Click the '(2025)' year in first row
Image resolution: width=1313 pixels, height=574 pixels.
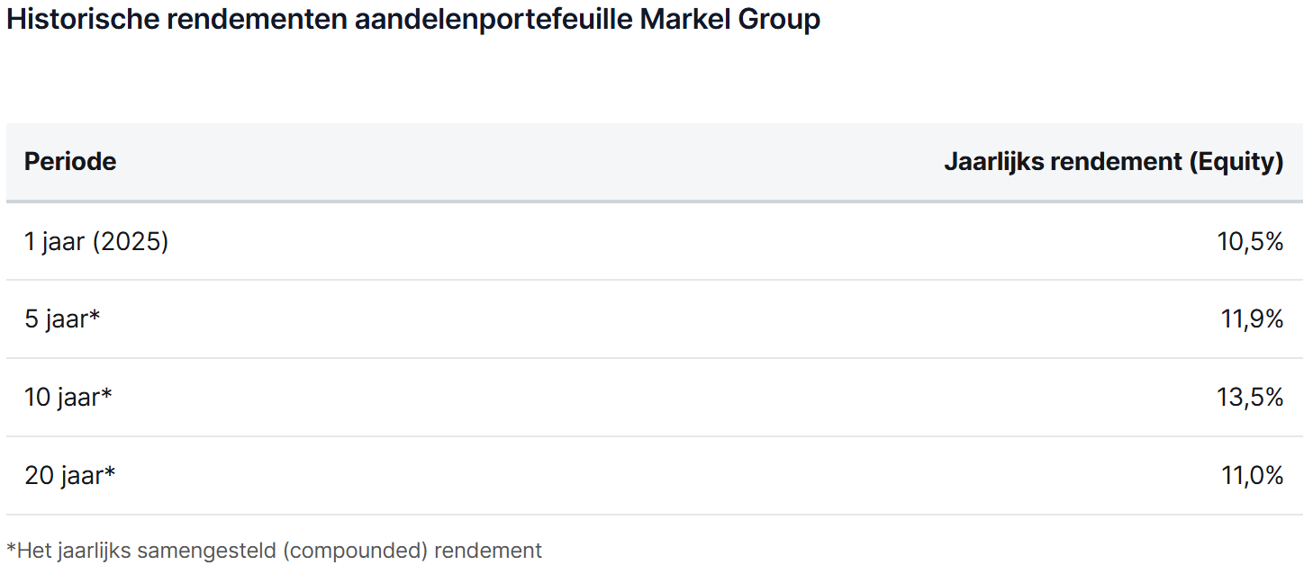[x=130, y=242]
